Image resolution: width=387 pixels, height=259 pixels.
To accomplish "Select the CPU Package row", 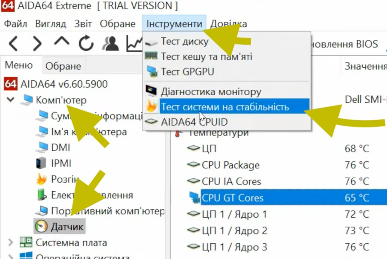I will pyautogui.click(x=279, y=165).
